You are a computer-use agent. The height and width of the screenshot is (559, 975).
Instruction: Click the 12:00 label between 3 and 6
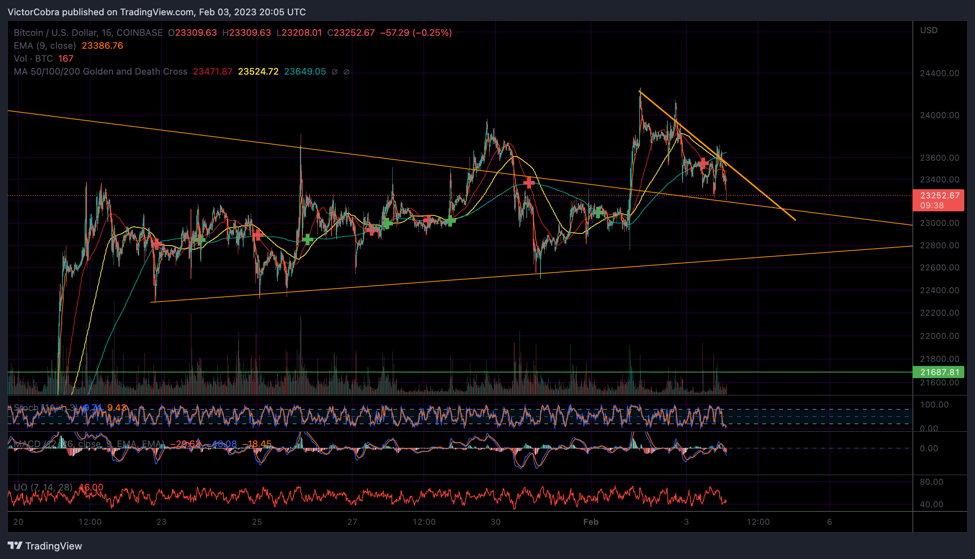(x=758, y=522)
